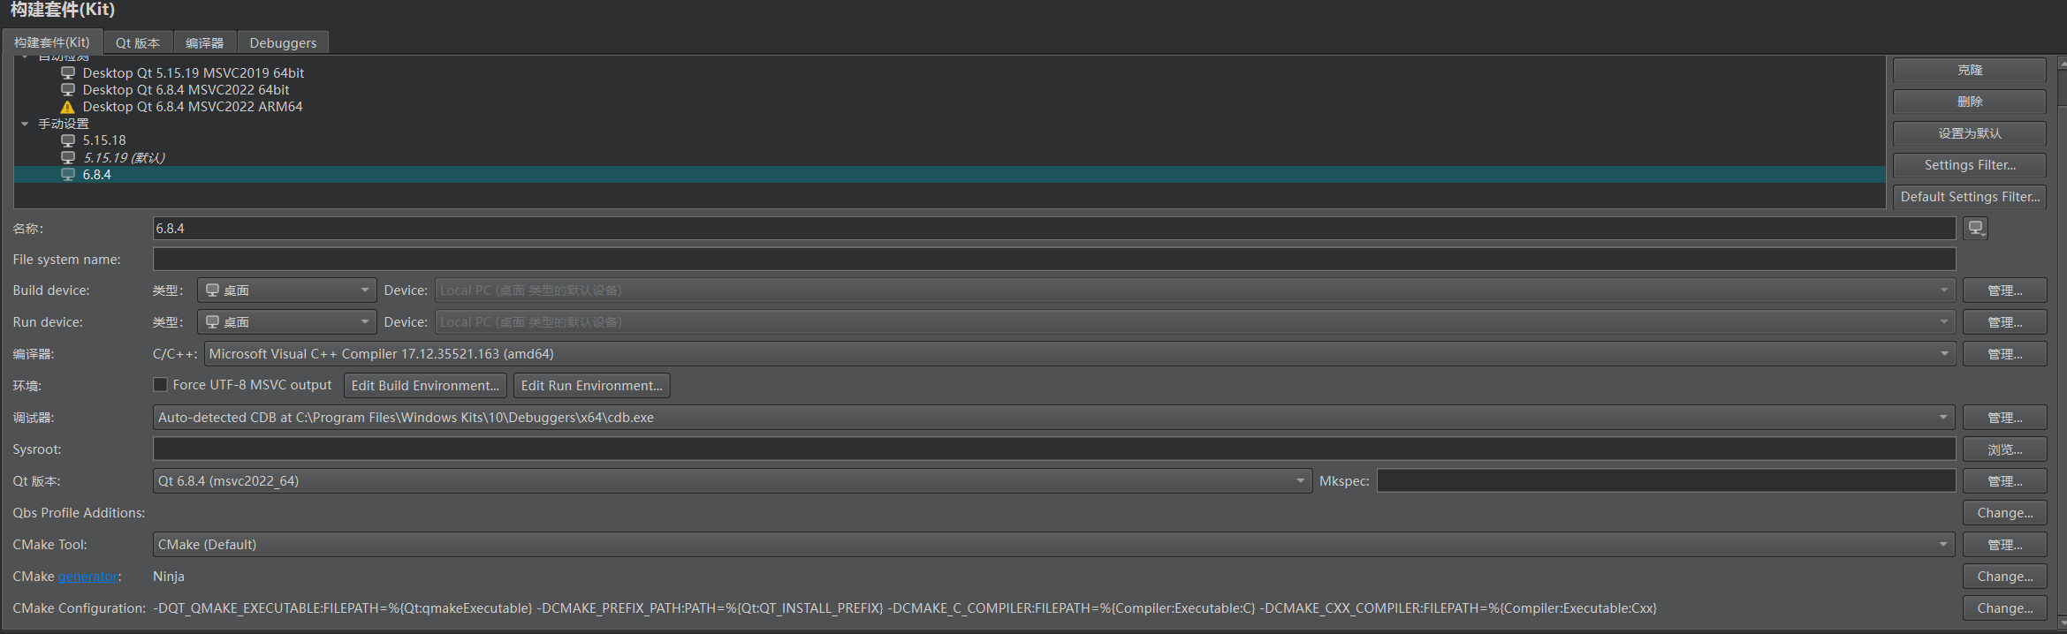Viewport: 2067px width, 634px height.
Task: Click monitor icon next to 5.15.18 kit
Action: click(x=68, y=140)
